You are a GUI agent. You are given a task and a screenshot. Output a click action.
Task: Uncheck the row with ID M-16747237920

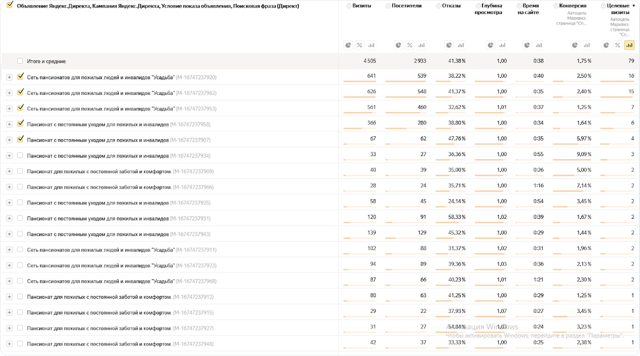click(20, 77)
